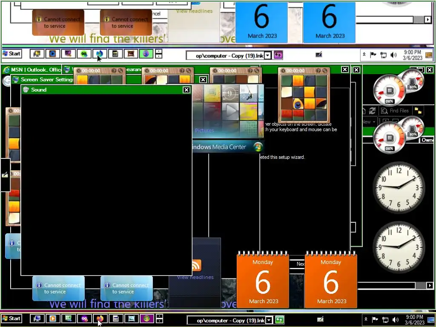Click the scrollbar right arrow near the orange calendars
436x327 pixels.
coord(430,285)
